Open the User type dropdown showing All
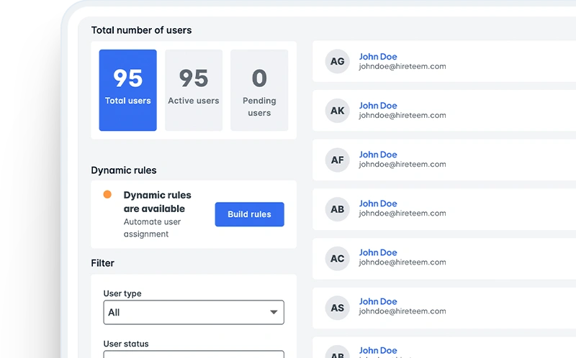The height and width of the screenshot is (358, 576). (x=194, y=313)
